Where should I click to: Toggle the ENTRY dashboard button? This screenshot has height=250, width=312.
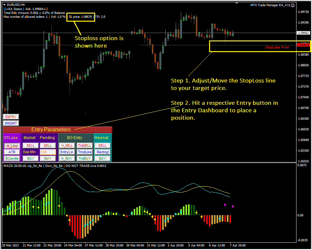[11, 117]
